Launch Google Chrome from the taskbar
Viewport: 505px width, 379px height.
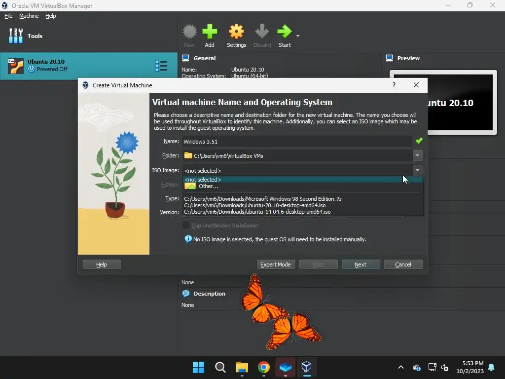[x=264, y=367]
